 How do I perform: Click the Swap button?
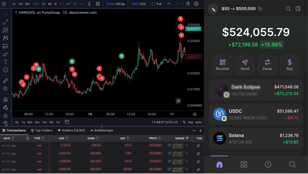pos(267,65)
